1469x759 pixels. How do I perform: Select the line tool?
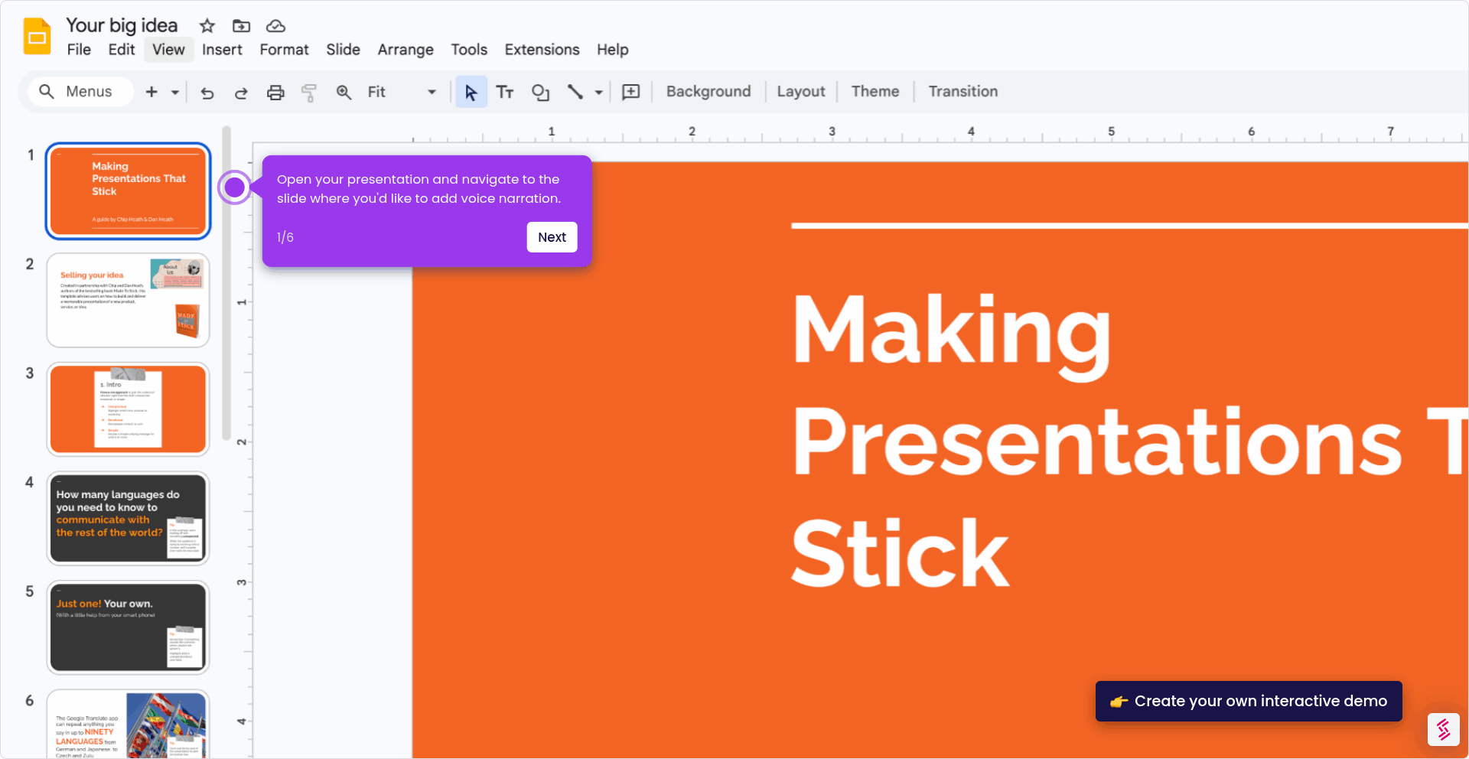[x=575, y=92]
